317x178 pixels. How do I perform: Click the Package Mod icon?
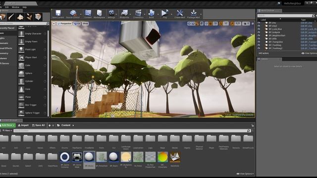click(x=194, y=13)
